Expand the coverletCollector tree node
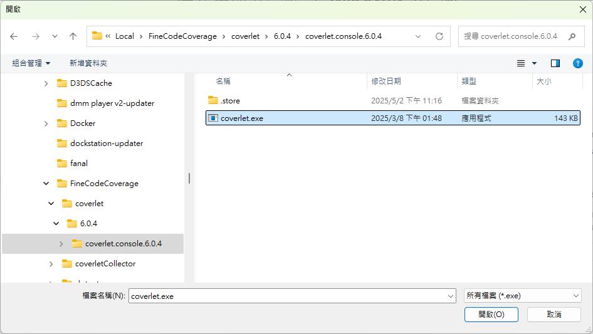The image size is (593, 334). click(51, 264)
